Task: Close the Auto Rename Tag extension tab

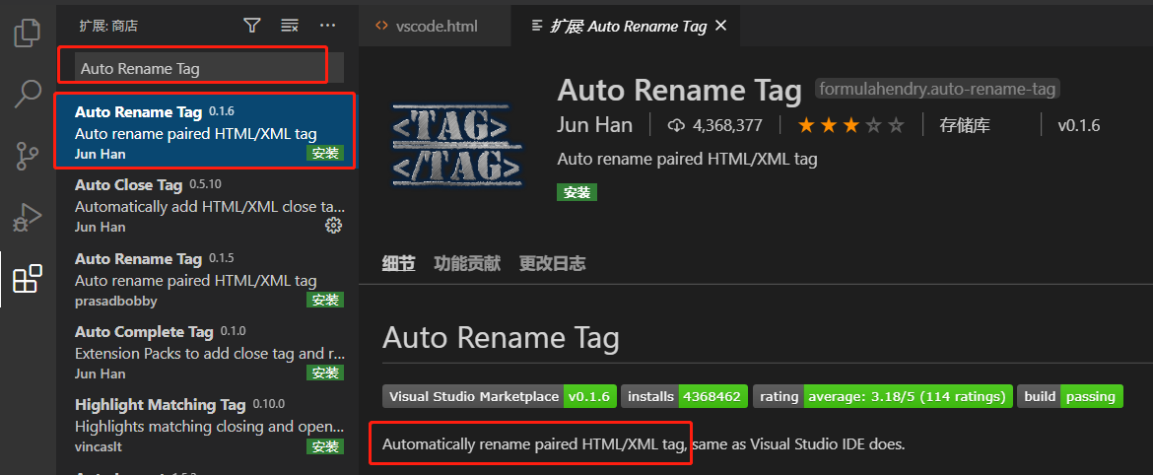Action: click(720, 26)
